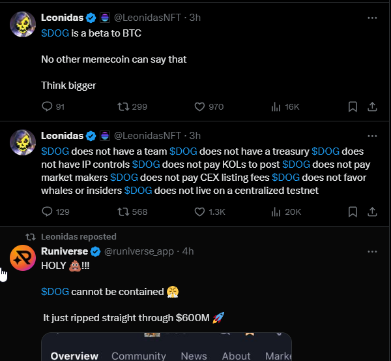The height and width of the screenshot is (361, 391).
Task: Open more options on second Leonidas tweet
Action: click(x=372, y=136)
